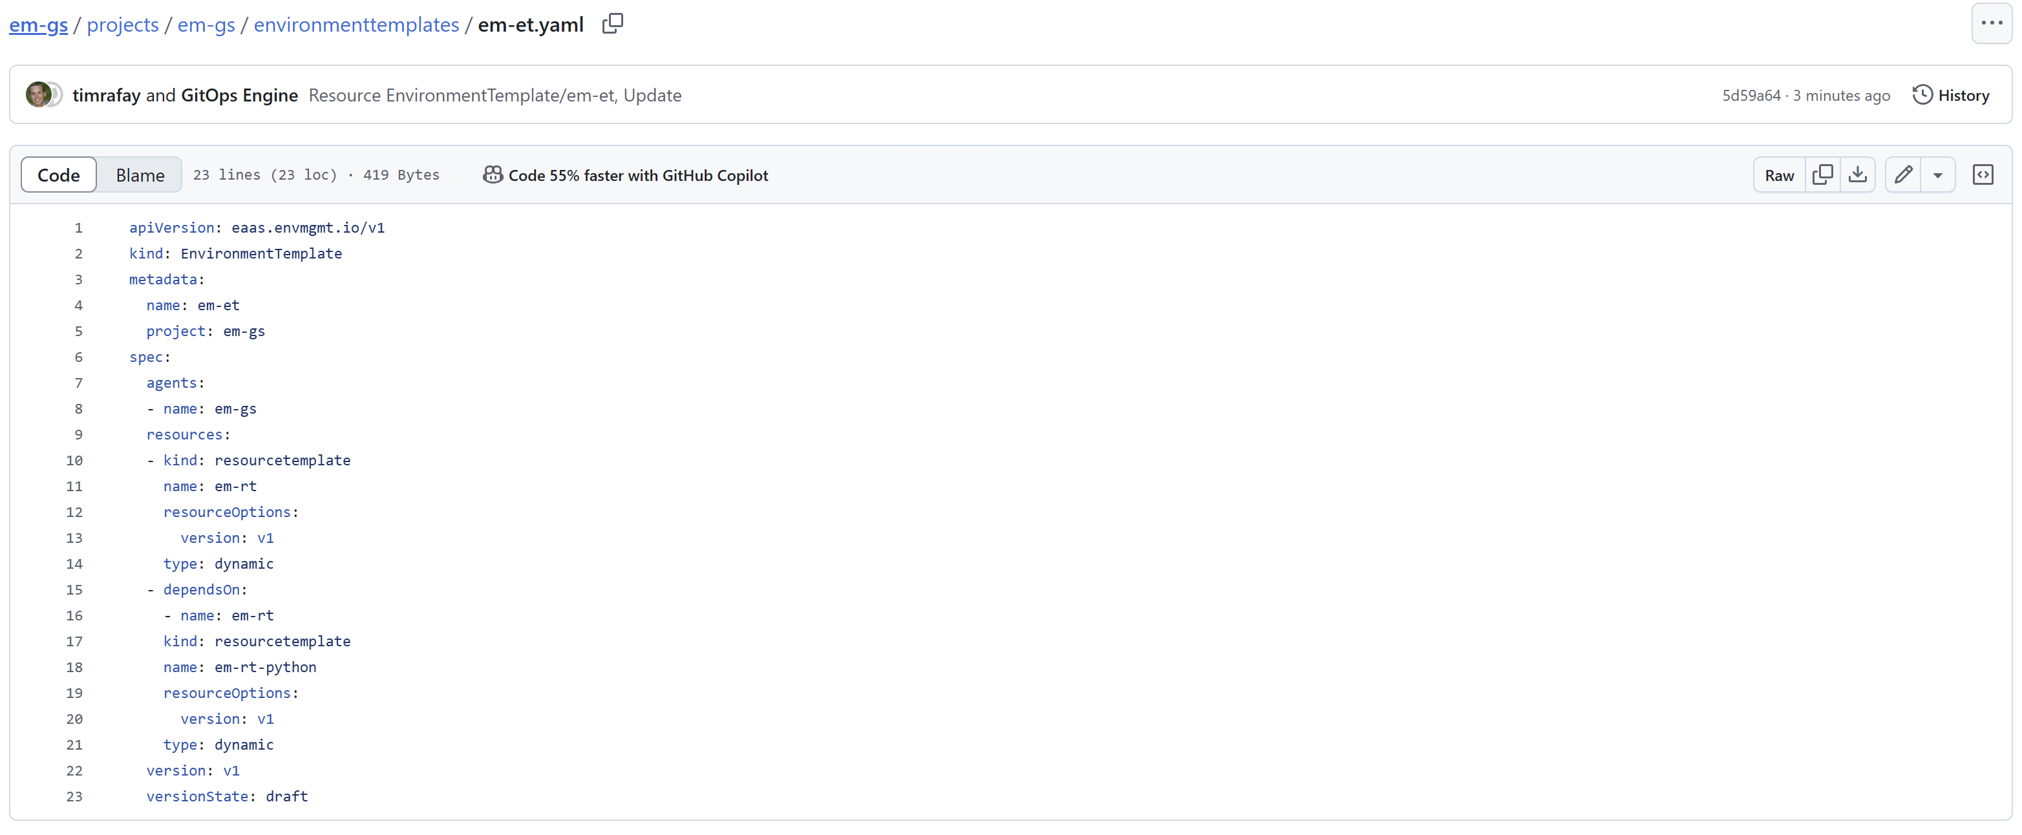Open the symbols panel
The width and height of the screenshot is (2022, 835).
[x=1983, y=174]
